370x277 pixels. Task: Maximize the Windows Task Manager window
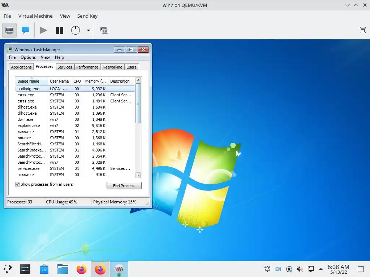pyautogui.click(x=131, y=50)
